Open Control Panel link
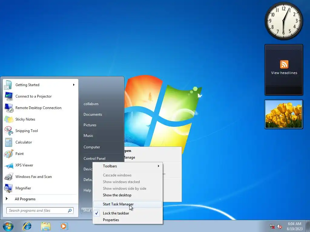Viewport: 310px width, 232px height. click(x=94, y=158)
